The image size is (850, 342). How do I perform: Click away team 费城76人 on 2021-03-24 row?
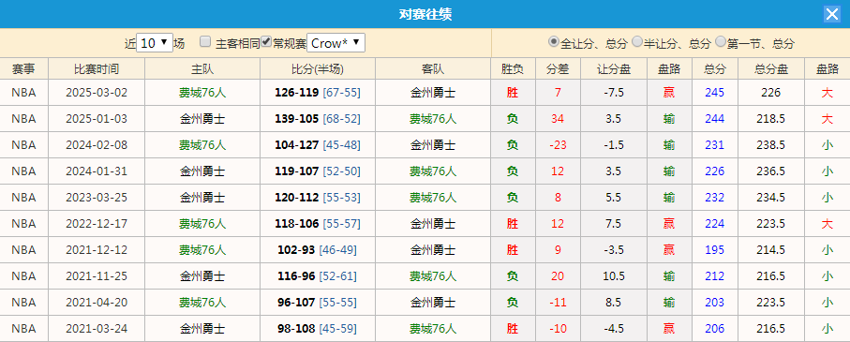433,329
